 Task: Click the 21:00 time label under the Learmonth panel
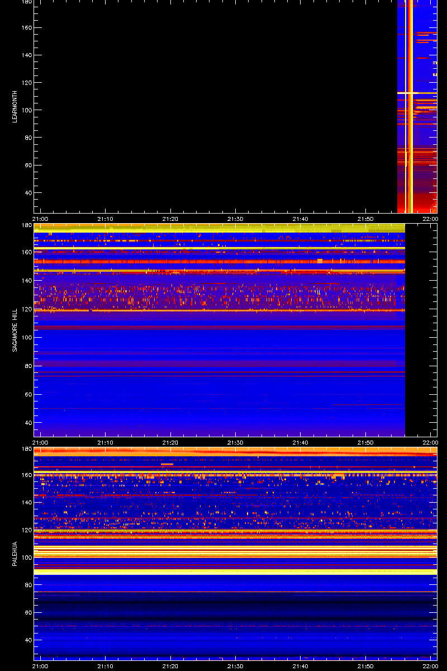tap(41, 219)
